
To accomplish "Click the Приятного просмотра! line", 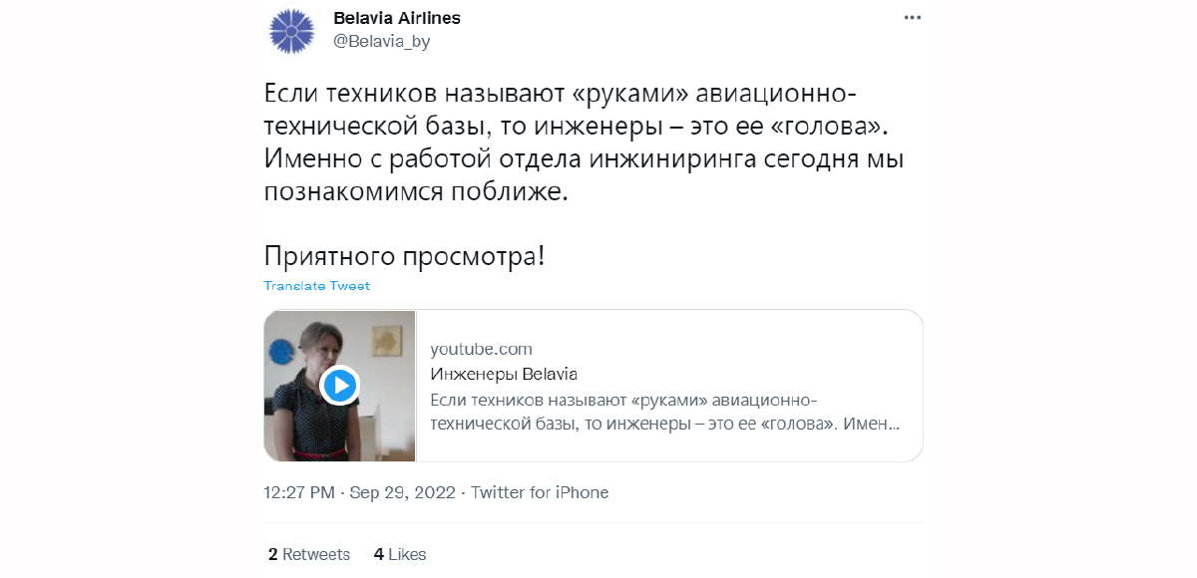I will click(x=404, y=256).
